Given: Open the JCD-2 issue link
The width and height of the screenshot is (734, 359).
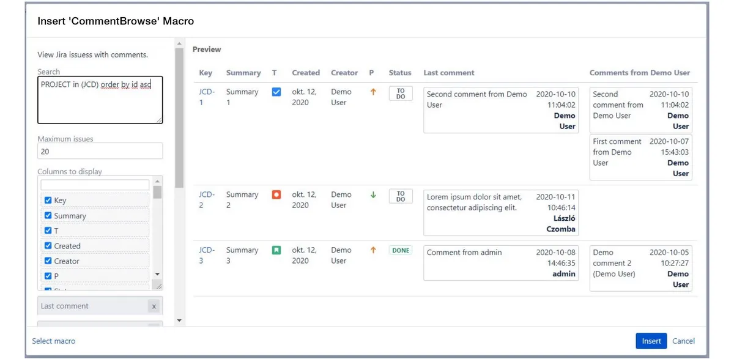Looking at the screenshot, I should [207, 199].
